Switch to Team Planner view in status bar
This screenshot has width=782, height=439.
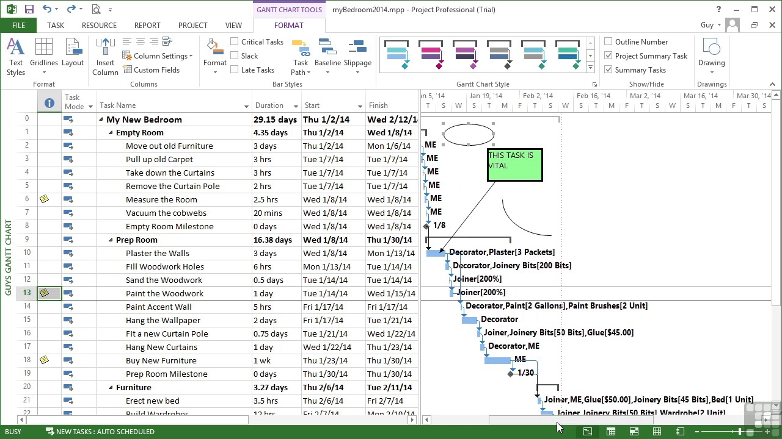pyautogui.click(x=634, y=432)
